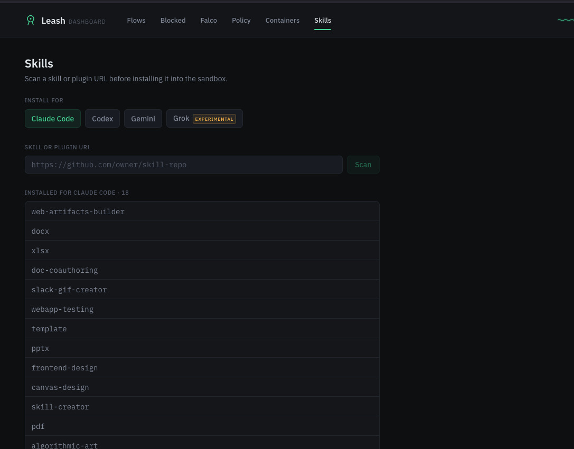Select the canvas-design skill row

pos(202,387)
